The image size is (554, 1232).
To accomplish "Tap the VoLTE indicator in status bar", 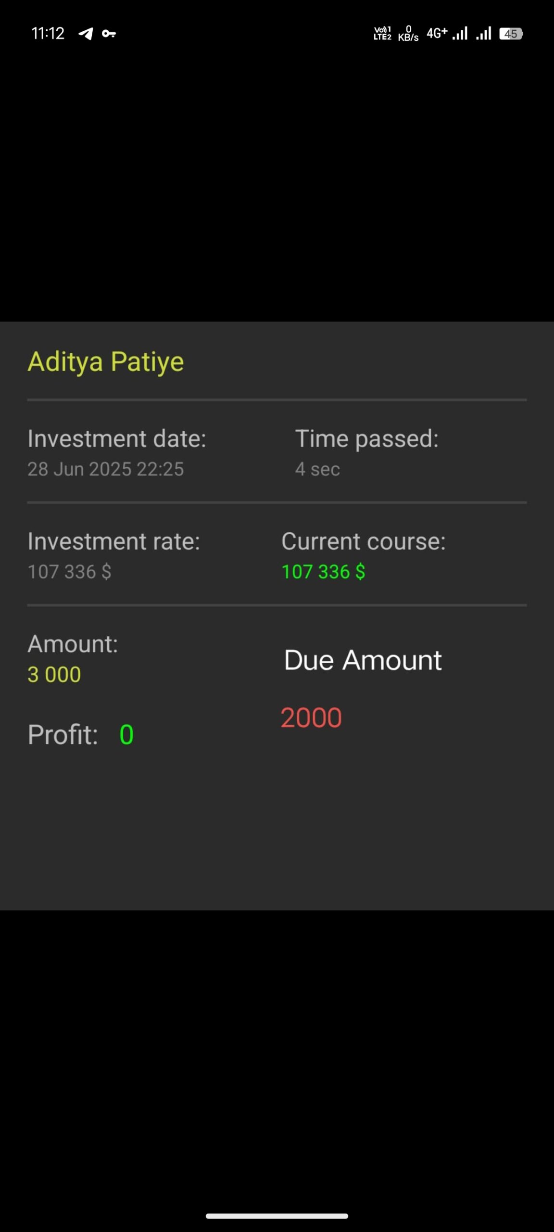I will click(x=382, y=33).
